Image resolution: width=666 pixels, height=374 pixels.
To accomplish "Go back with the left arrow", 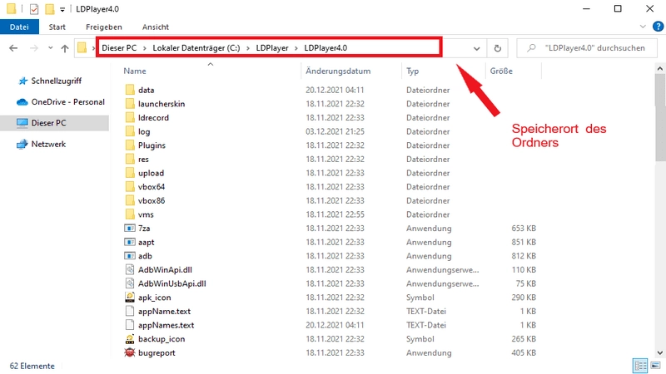I will [x=13, y=48].
